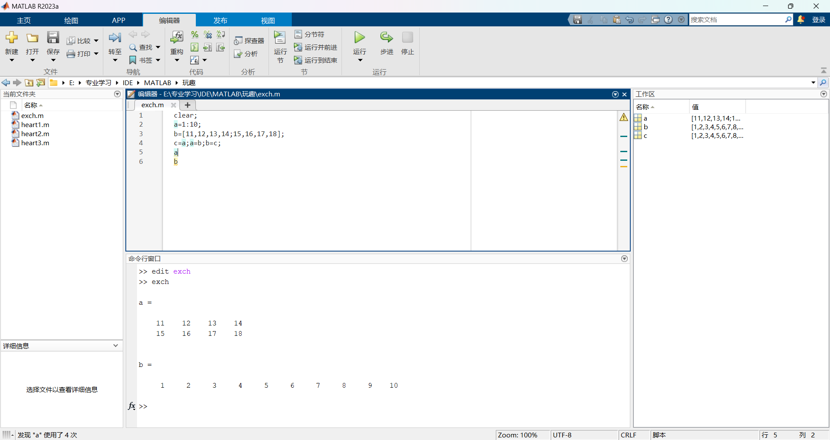Click the comment percent icon in 代码 group
The height and width of the screenshot is (440, 830).
point(195,35)
